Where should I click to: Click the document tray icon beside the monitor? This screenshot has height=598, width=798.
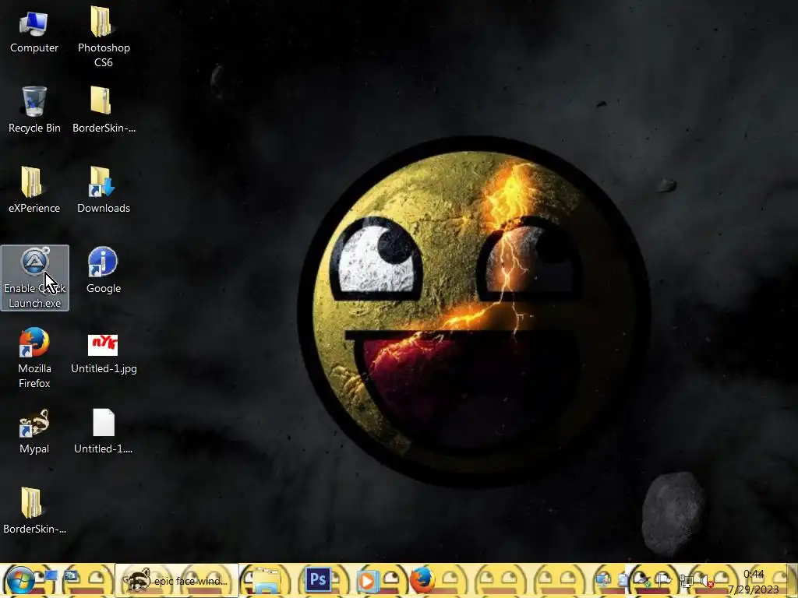click(x=623, y=579)
